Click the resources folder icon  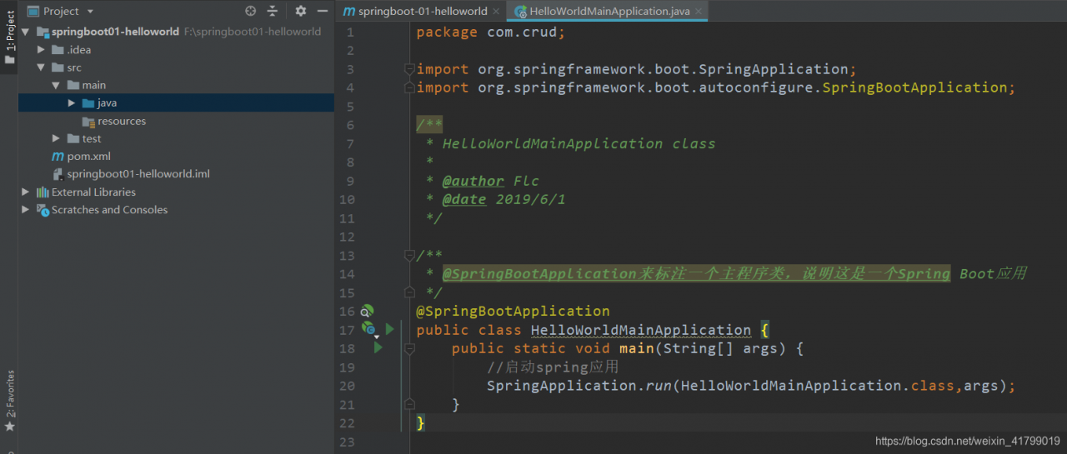click(88, 121)
